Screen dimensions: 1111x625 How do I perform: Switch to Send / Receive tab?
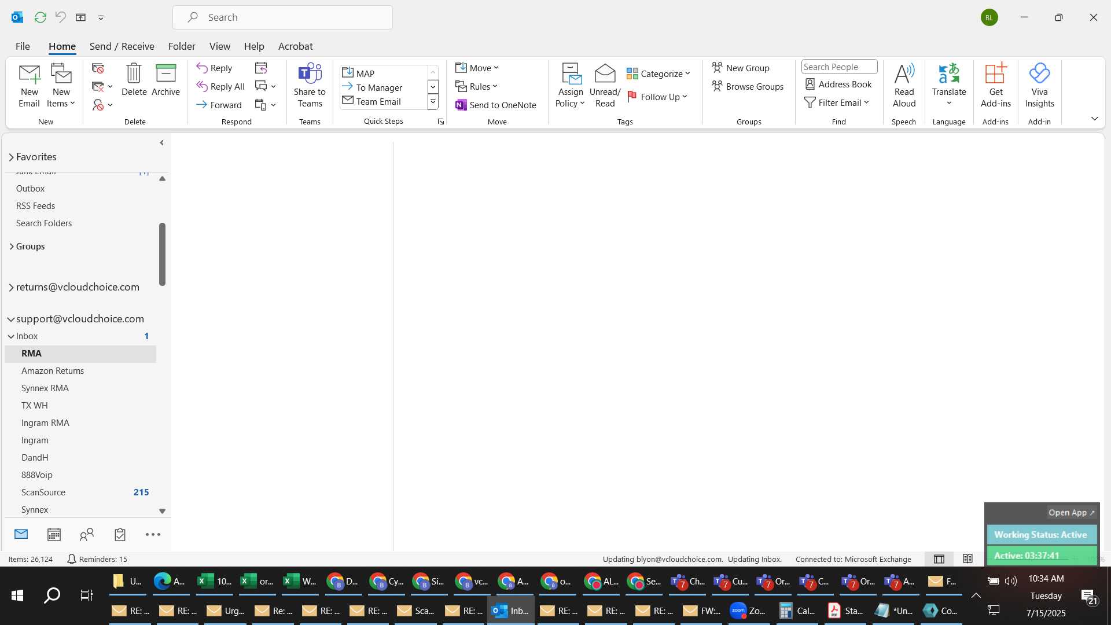click(122, 46)
